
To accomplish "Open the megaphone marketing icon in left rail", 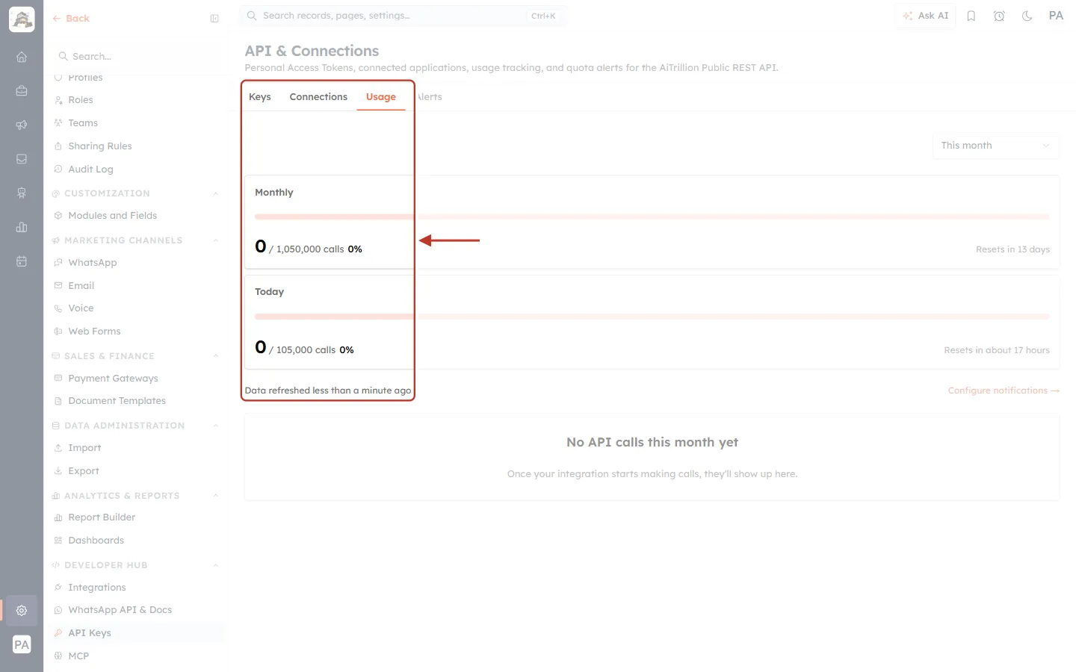I will pyautogui.click(x=22, y=125).
